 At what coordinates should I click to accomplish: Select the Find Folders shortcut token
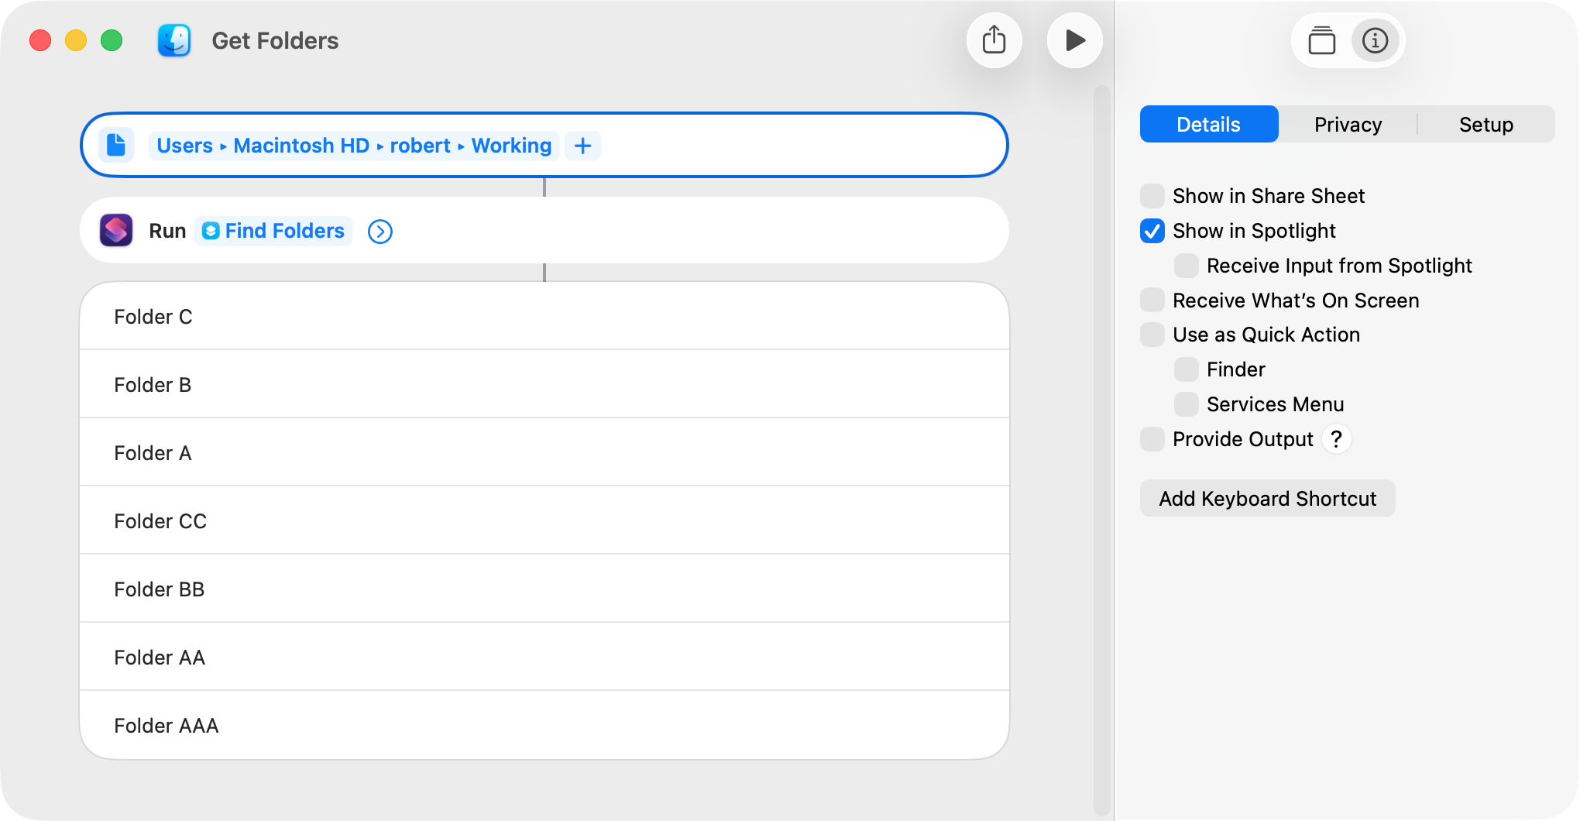click(274, 231)
